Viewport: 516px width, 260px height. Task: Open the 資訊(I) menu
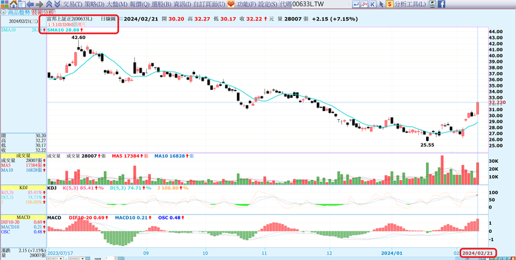tap(183, 4)
